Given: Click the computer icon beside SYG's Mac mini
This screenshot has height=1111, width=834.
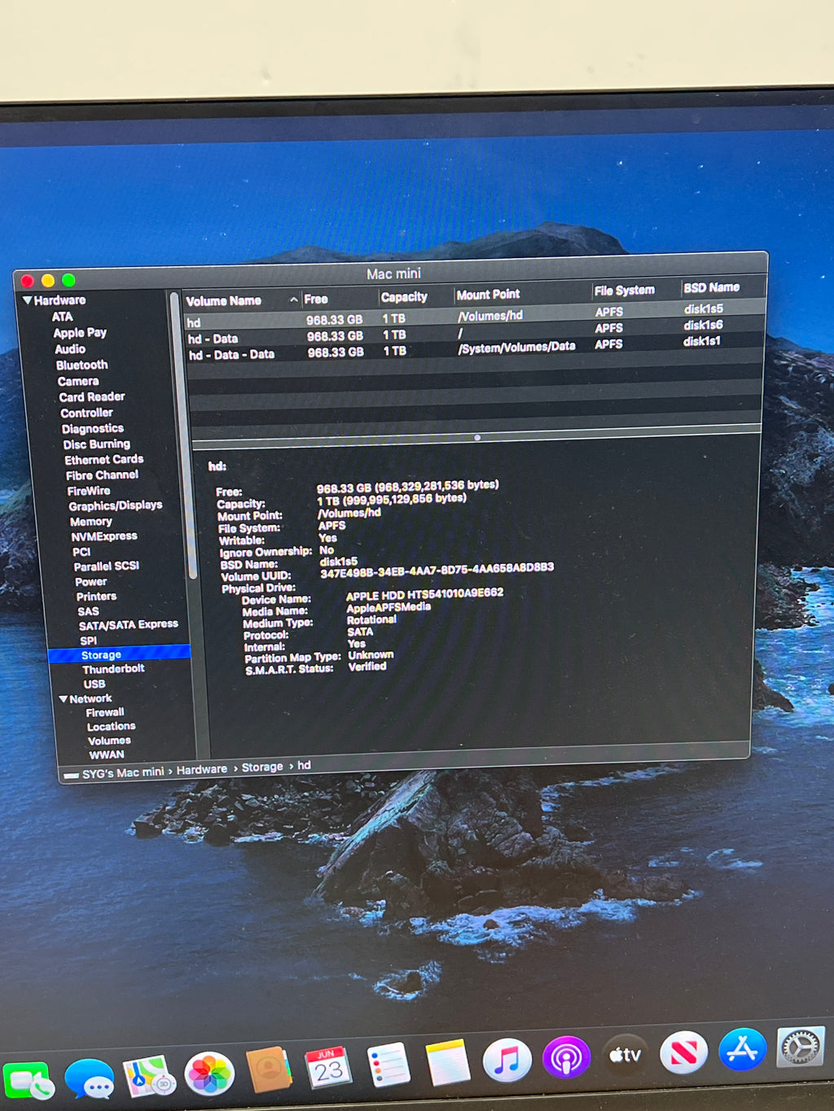Looking at the screenshot, I should click(72, 775).
